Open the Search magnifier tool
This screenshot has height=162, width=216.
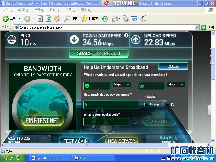click(x=71, y=19)
